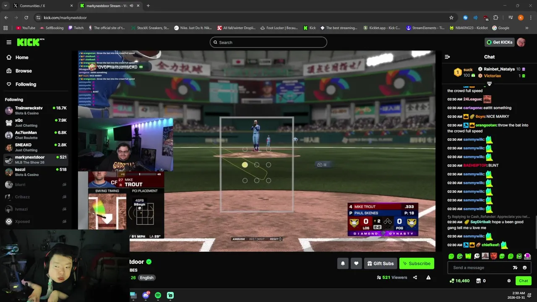Image resolution: width=537 pixels, height=302 pixels.
Task: Open chat text formatting icon
Action: click(x=515, y=268)
